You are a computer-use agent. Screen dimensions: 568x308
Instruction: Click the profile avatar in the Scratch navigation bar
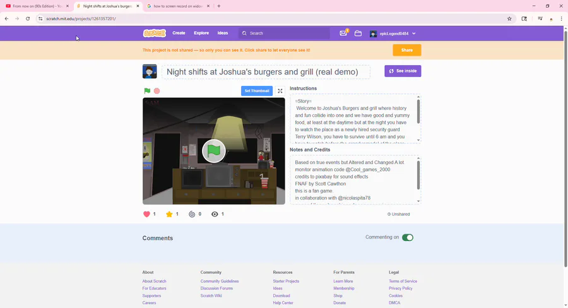coord(373,33)
